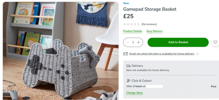
Task: Click the Gamepad Storage Basket title
Action: coord(150,9)
